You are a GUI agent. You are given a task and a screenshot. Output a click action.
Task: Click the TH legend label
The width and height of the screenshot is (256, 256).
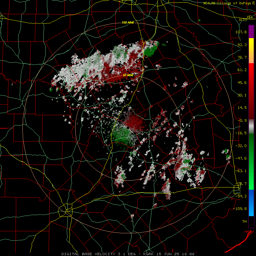244,222
